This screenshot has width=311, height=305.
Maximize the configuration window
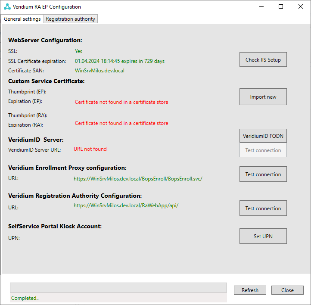tap(281, 7)
